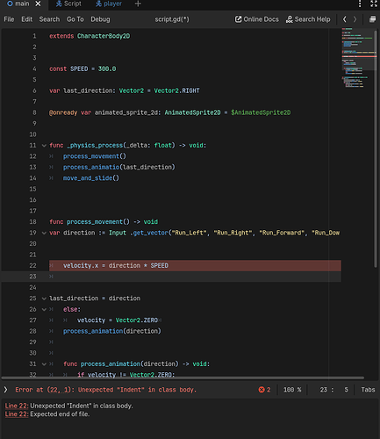Collapse fold arrow at line 19
Image resolution: width=380 pixels, height=439 pixels.
pyautogui.click(x=44, y=233)
